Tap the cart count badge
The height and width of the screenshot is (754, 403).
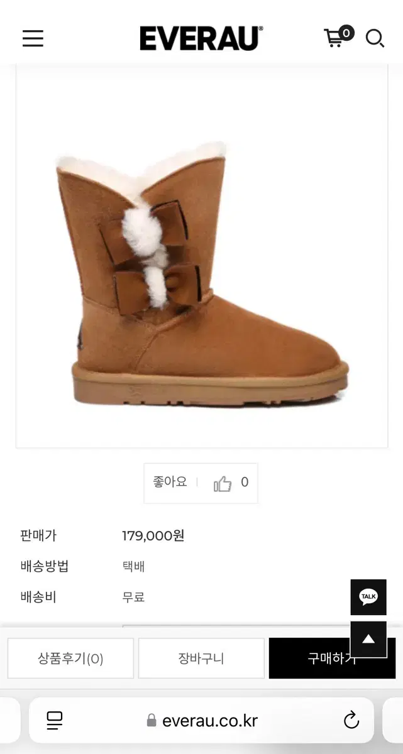pos(346,33)
